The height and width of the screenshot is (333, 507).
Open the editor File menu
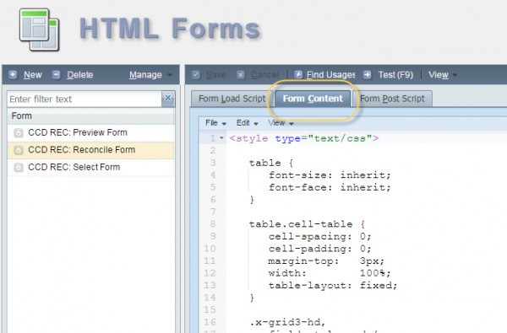[x=215, y=123]
